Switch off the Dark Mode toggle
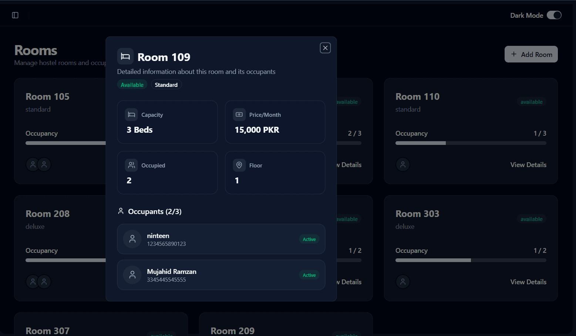This screenshot has height=336, width=576. (x=554, y=15)
